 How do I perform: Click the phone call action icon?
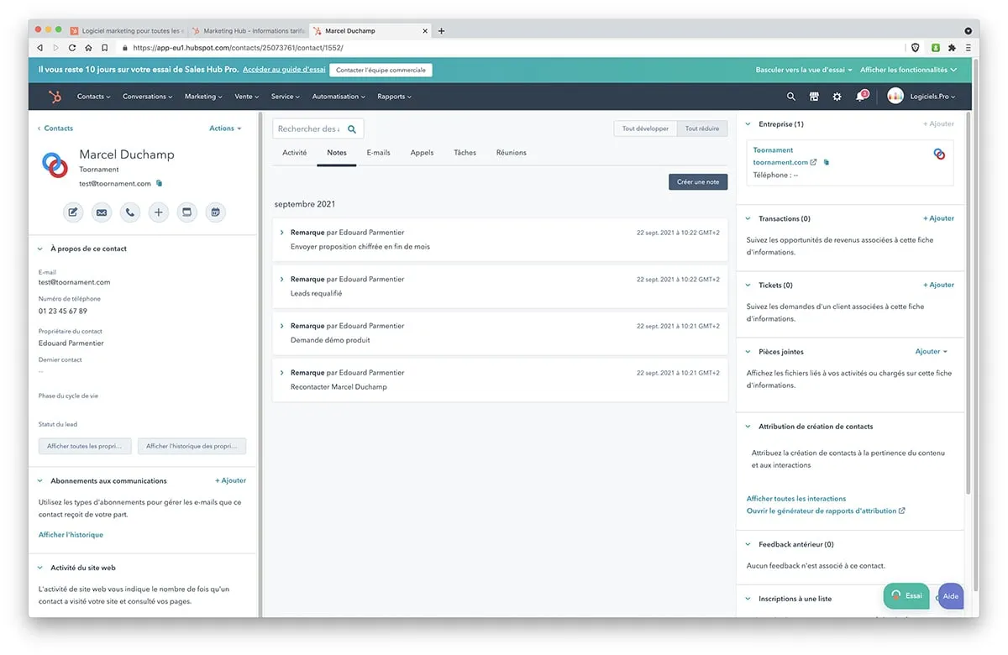(x=130, y=212)
